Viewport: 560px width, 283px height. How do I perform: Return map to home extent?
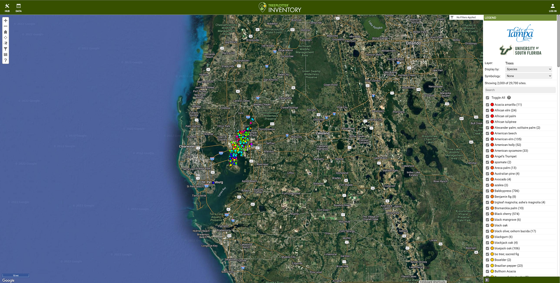5,32
